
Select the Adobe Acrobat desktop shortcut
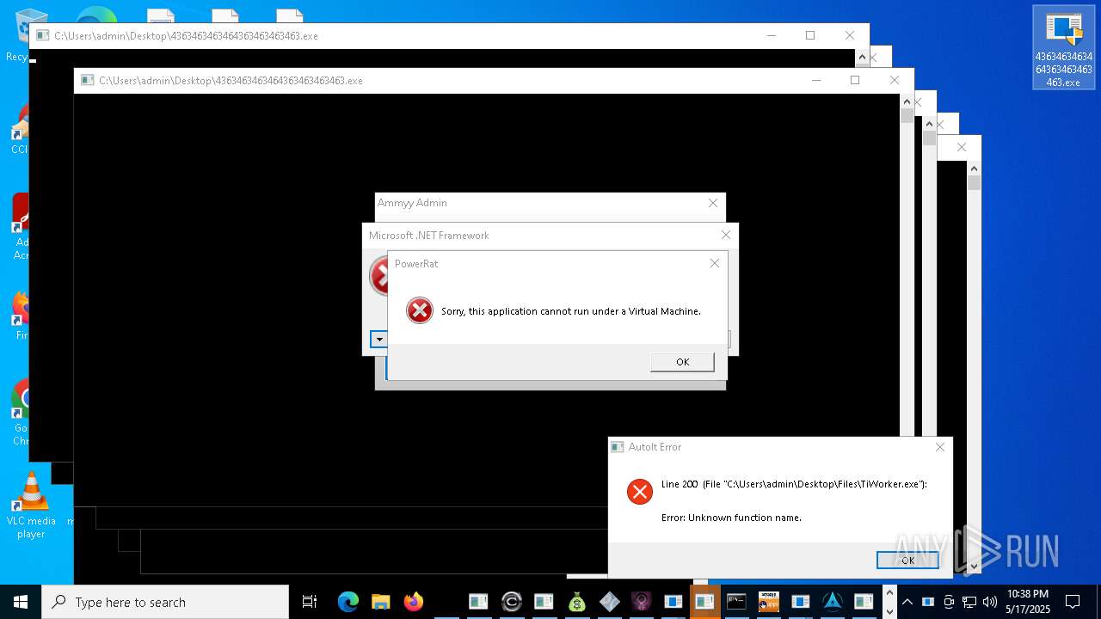pyautogui.click(x=19, y=228)
